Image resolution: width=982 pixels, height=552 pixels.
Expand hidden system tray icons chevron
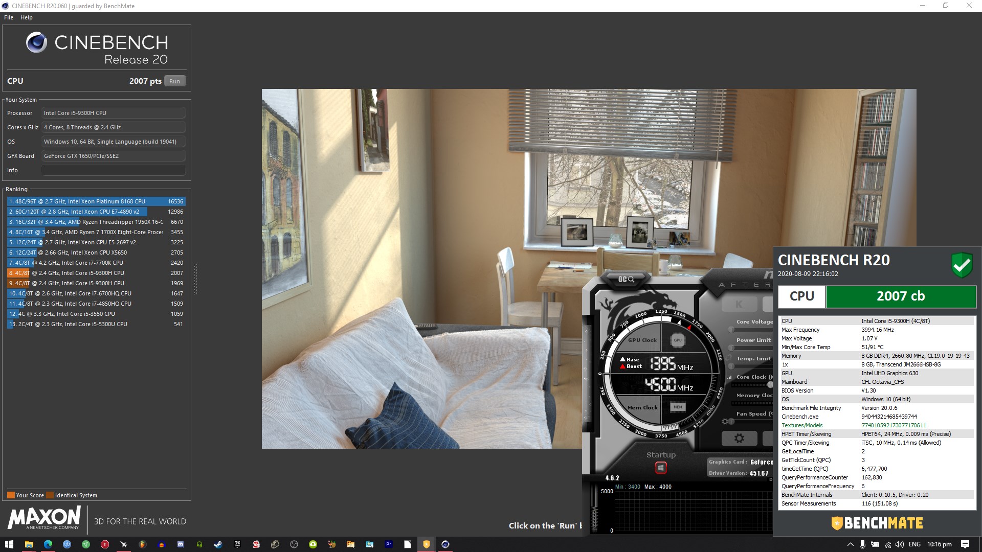pyautogui.click(x=850, y=544)
